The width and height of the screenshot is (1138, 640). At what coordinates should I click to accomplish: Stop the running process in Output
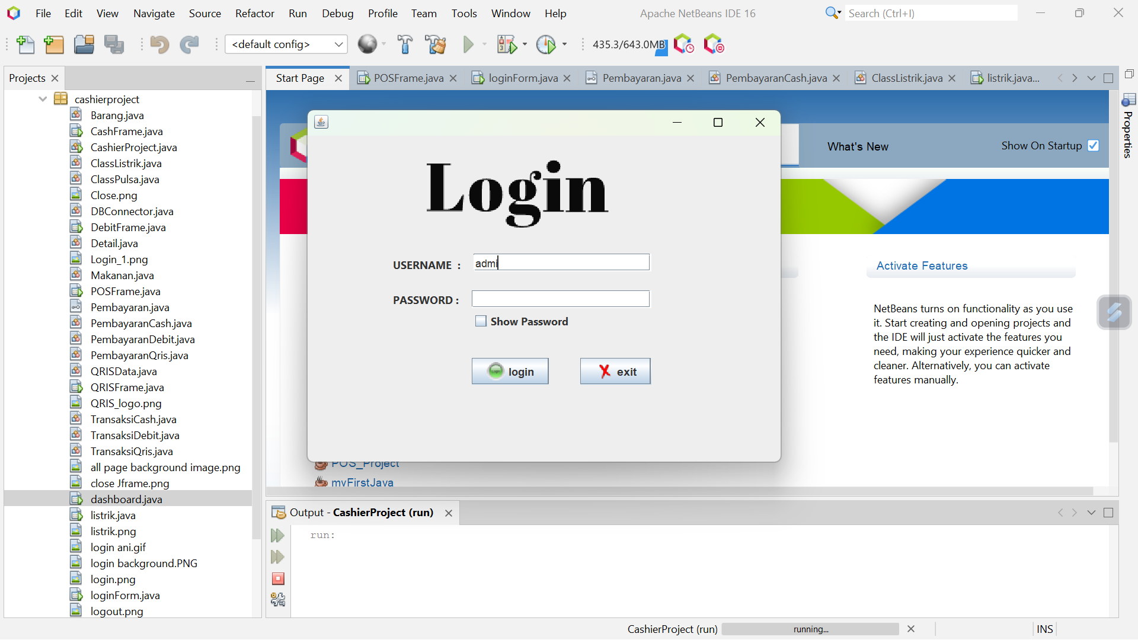[x=278, y=578]
